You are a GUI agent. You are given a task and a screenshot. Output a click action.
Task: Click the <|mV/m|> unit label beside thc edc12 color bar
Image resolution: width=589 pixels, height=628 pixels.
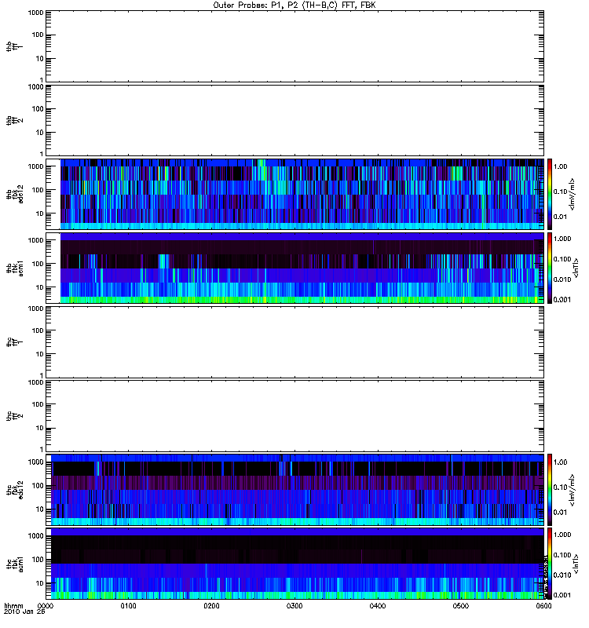[573, 490]
